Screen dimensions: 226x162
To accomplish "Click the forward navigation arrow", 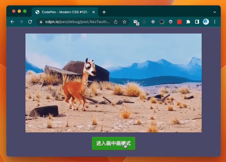I will click(x=21, y=22).
